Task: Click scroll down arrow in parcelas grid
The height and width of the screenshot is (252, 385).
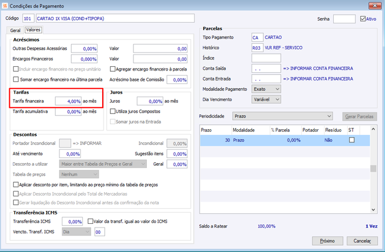Action: click(373, 209)
